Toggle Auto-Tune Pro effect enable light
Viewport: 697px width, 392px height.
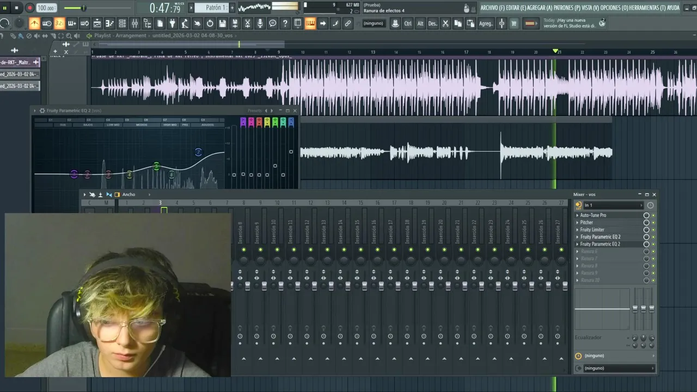click(653, 215)
